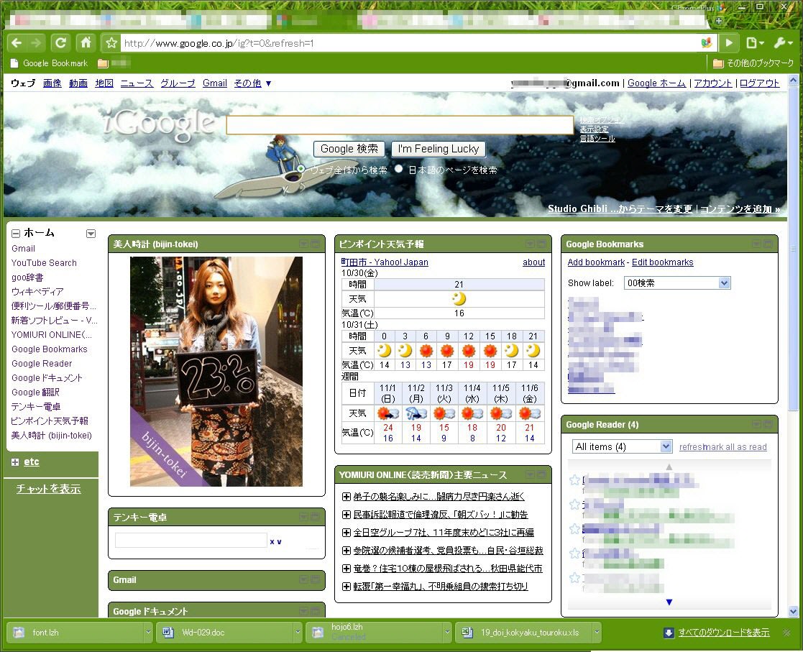Screen dimensions: 803x652
Task: Select the search entire web radio button
Action: click(301, 170)
